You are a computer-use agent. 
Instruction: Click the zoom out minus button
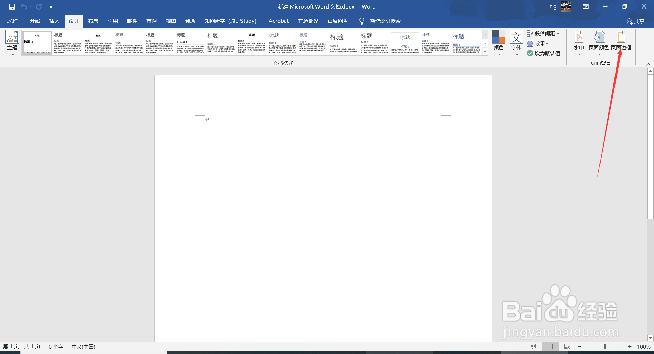pyautogui.click(x=580, y=347)
